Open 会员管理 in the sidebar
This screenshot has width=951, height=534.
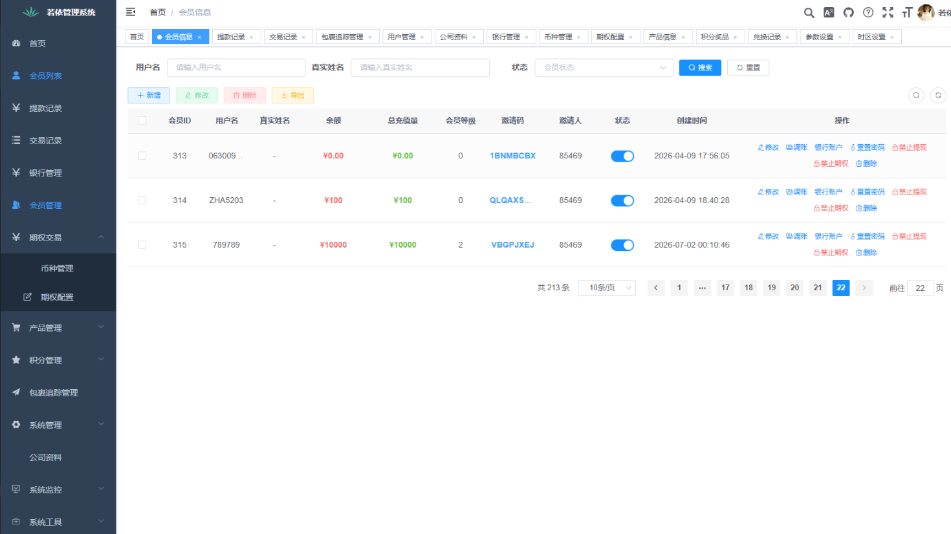58,205
